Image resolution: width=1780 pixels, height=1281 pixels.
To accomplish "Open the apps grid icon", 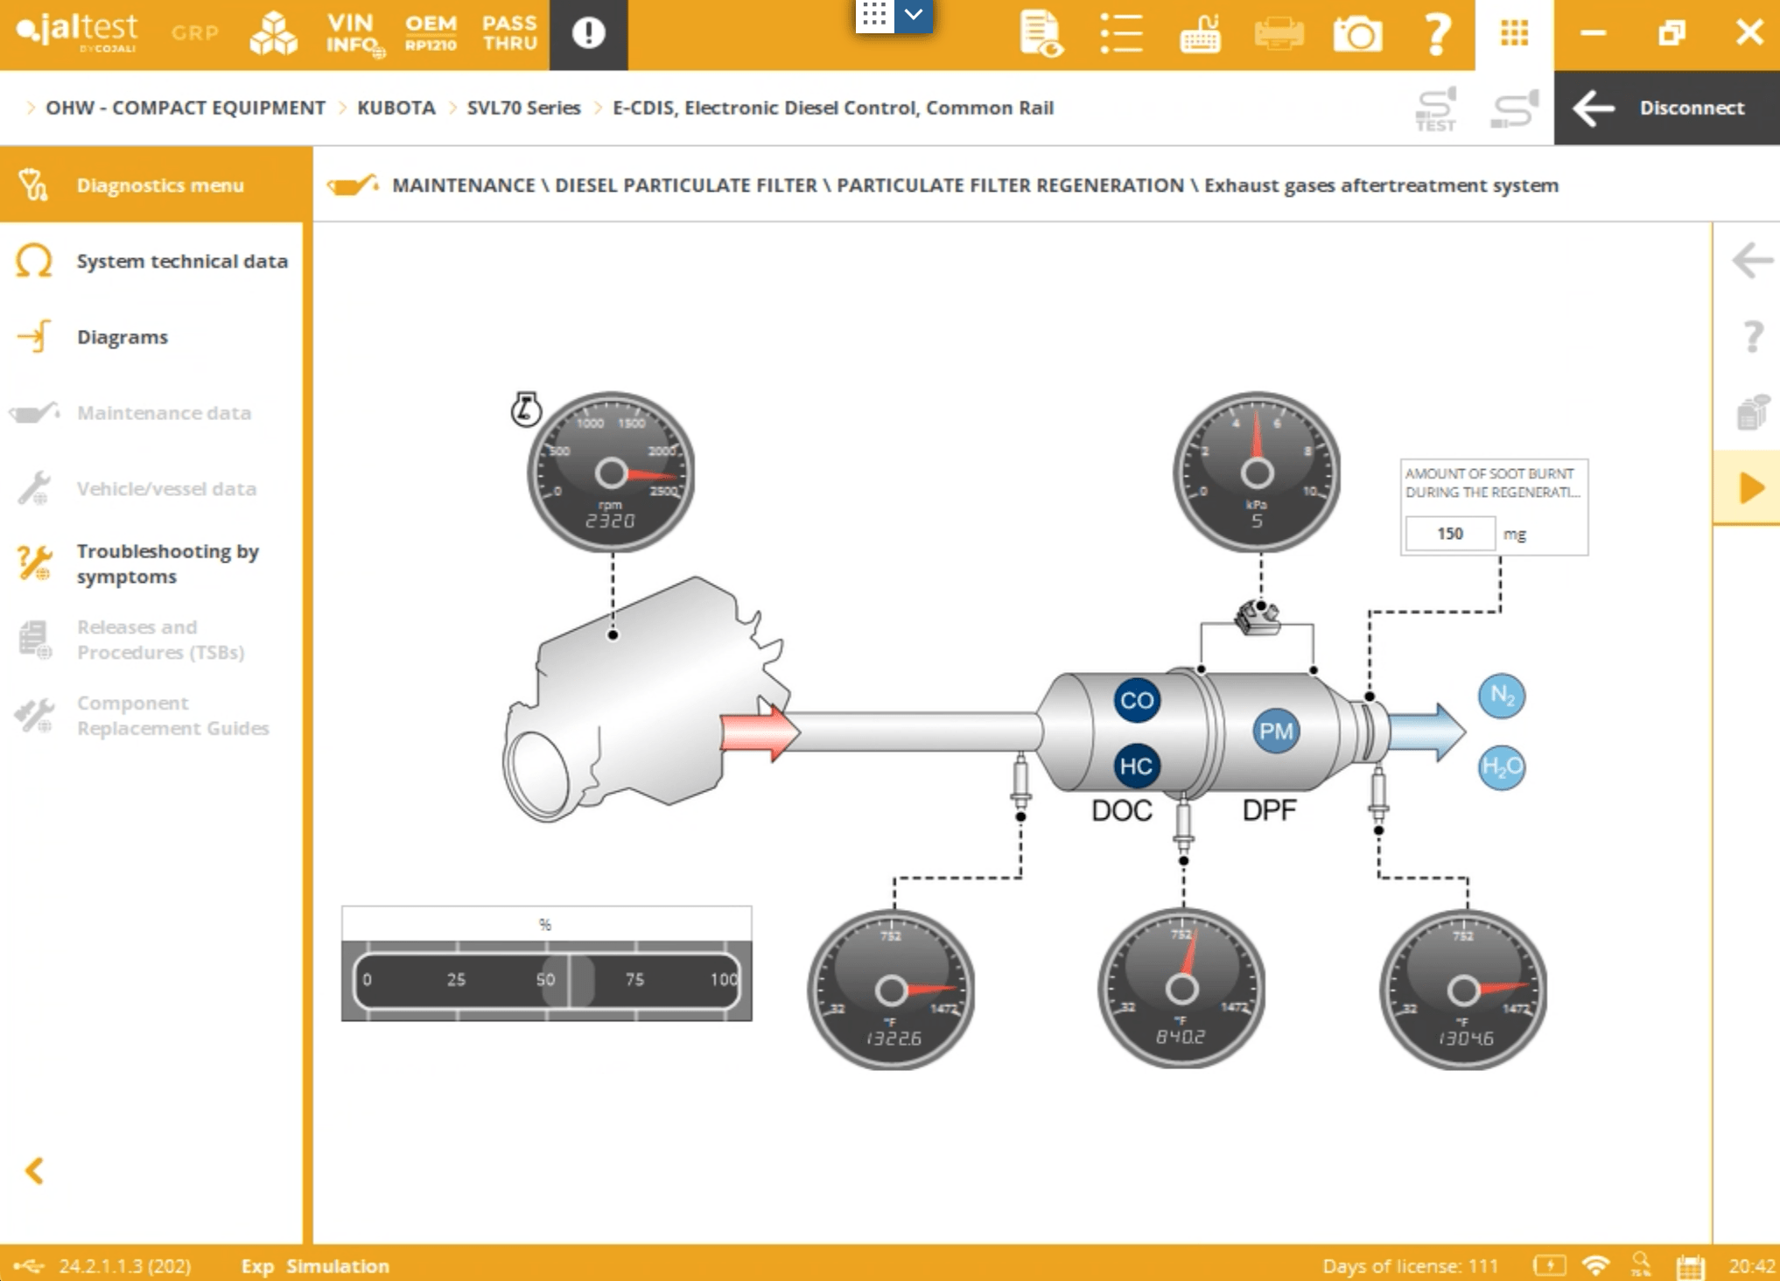I will coord(1514,34).
